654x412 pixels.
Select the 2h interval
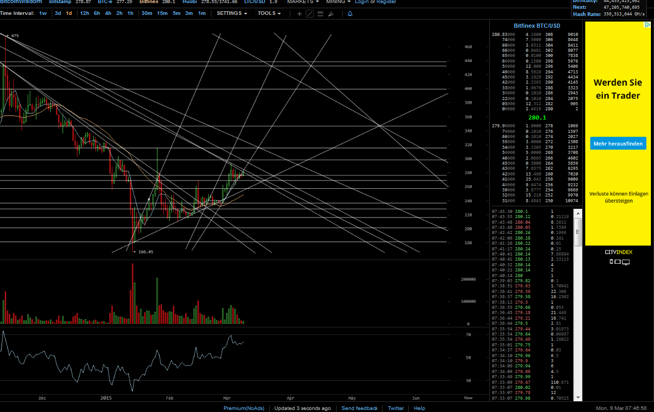coord(120,13)
